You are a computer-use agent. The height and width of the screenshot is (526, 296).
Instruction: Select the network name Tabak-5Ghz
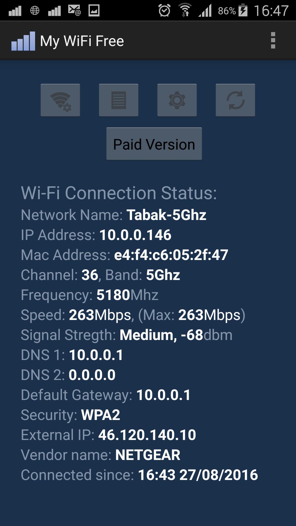167,215
